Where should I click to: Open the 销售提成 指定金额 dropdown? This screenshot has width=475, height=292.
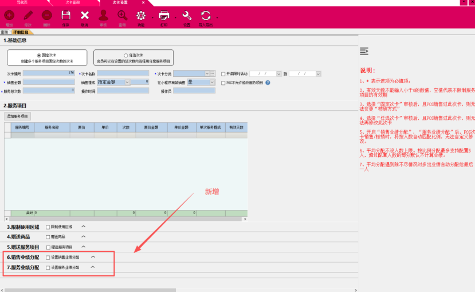coord(127,82)
